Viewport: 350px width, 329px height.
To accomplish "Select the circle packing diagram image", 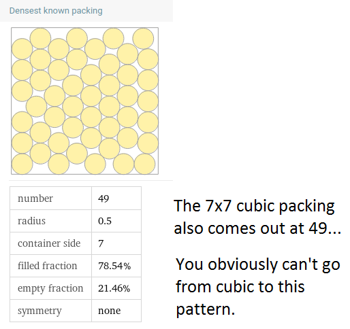I will (84, 101).
